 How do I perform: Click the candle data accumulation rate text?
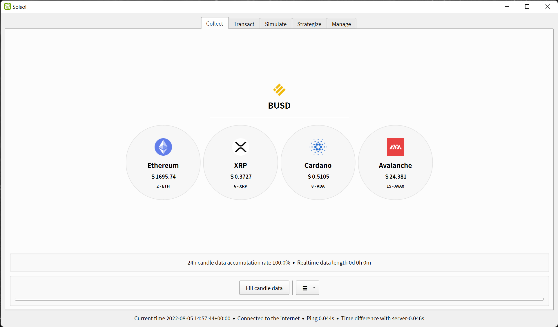pyautogui.click(x=238, y=263)
